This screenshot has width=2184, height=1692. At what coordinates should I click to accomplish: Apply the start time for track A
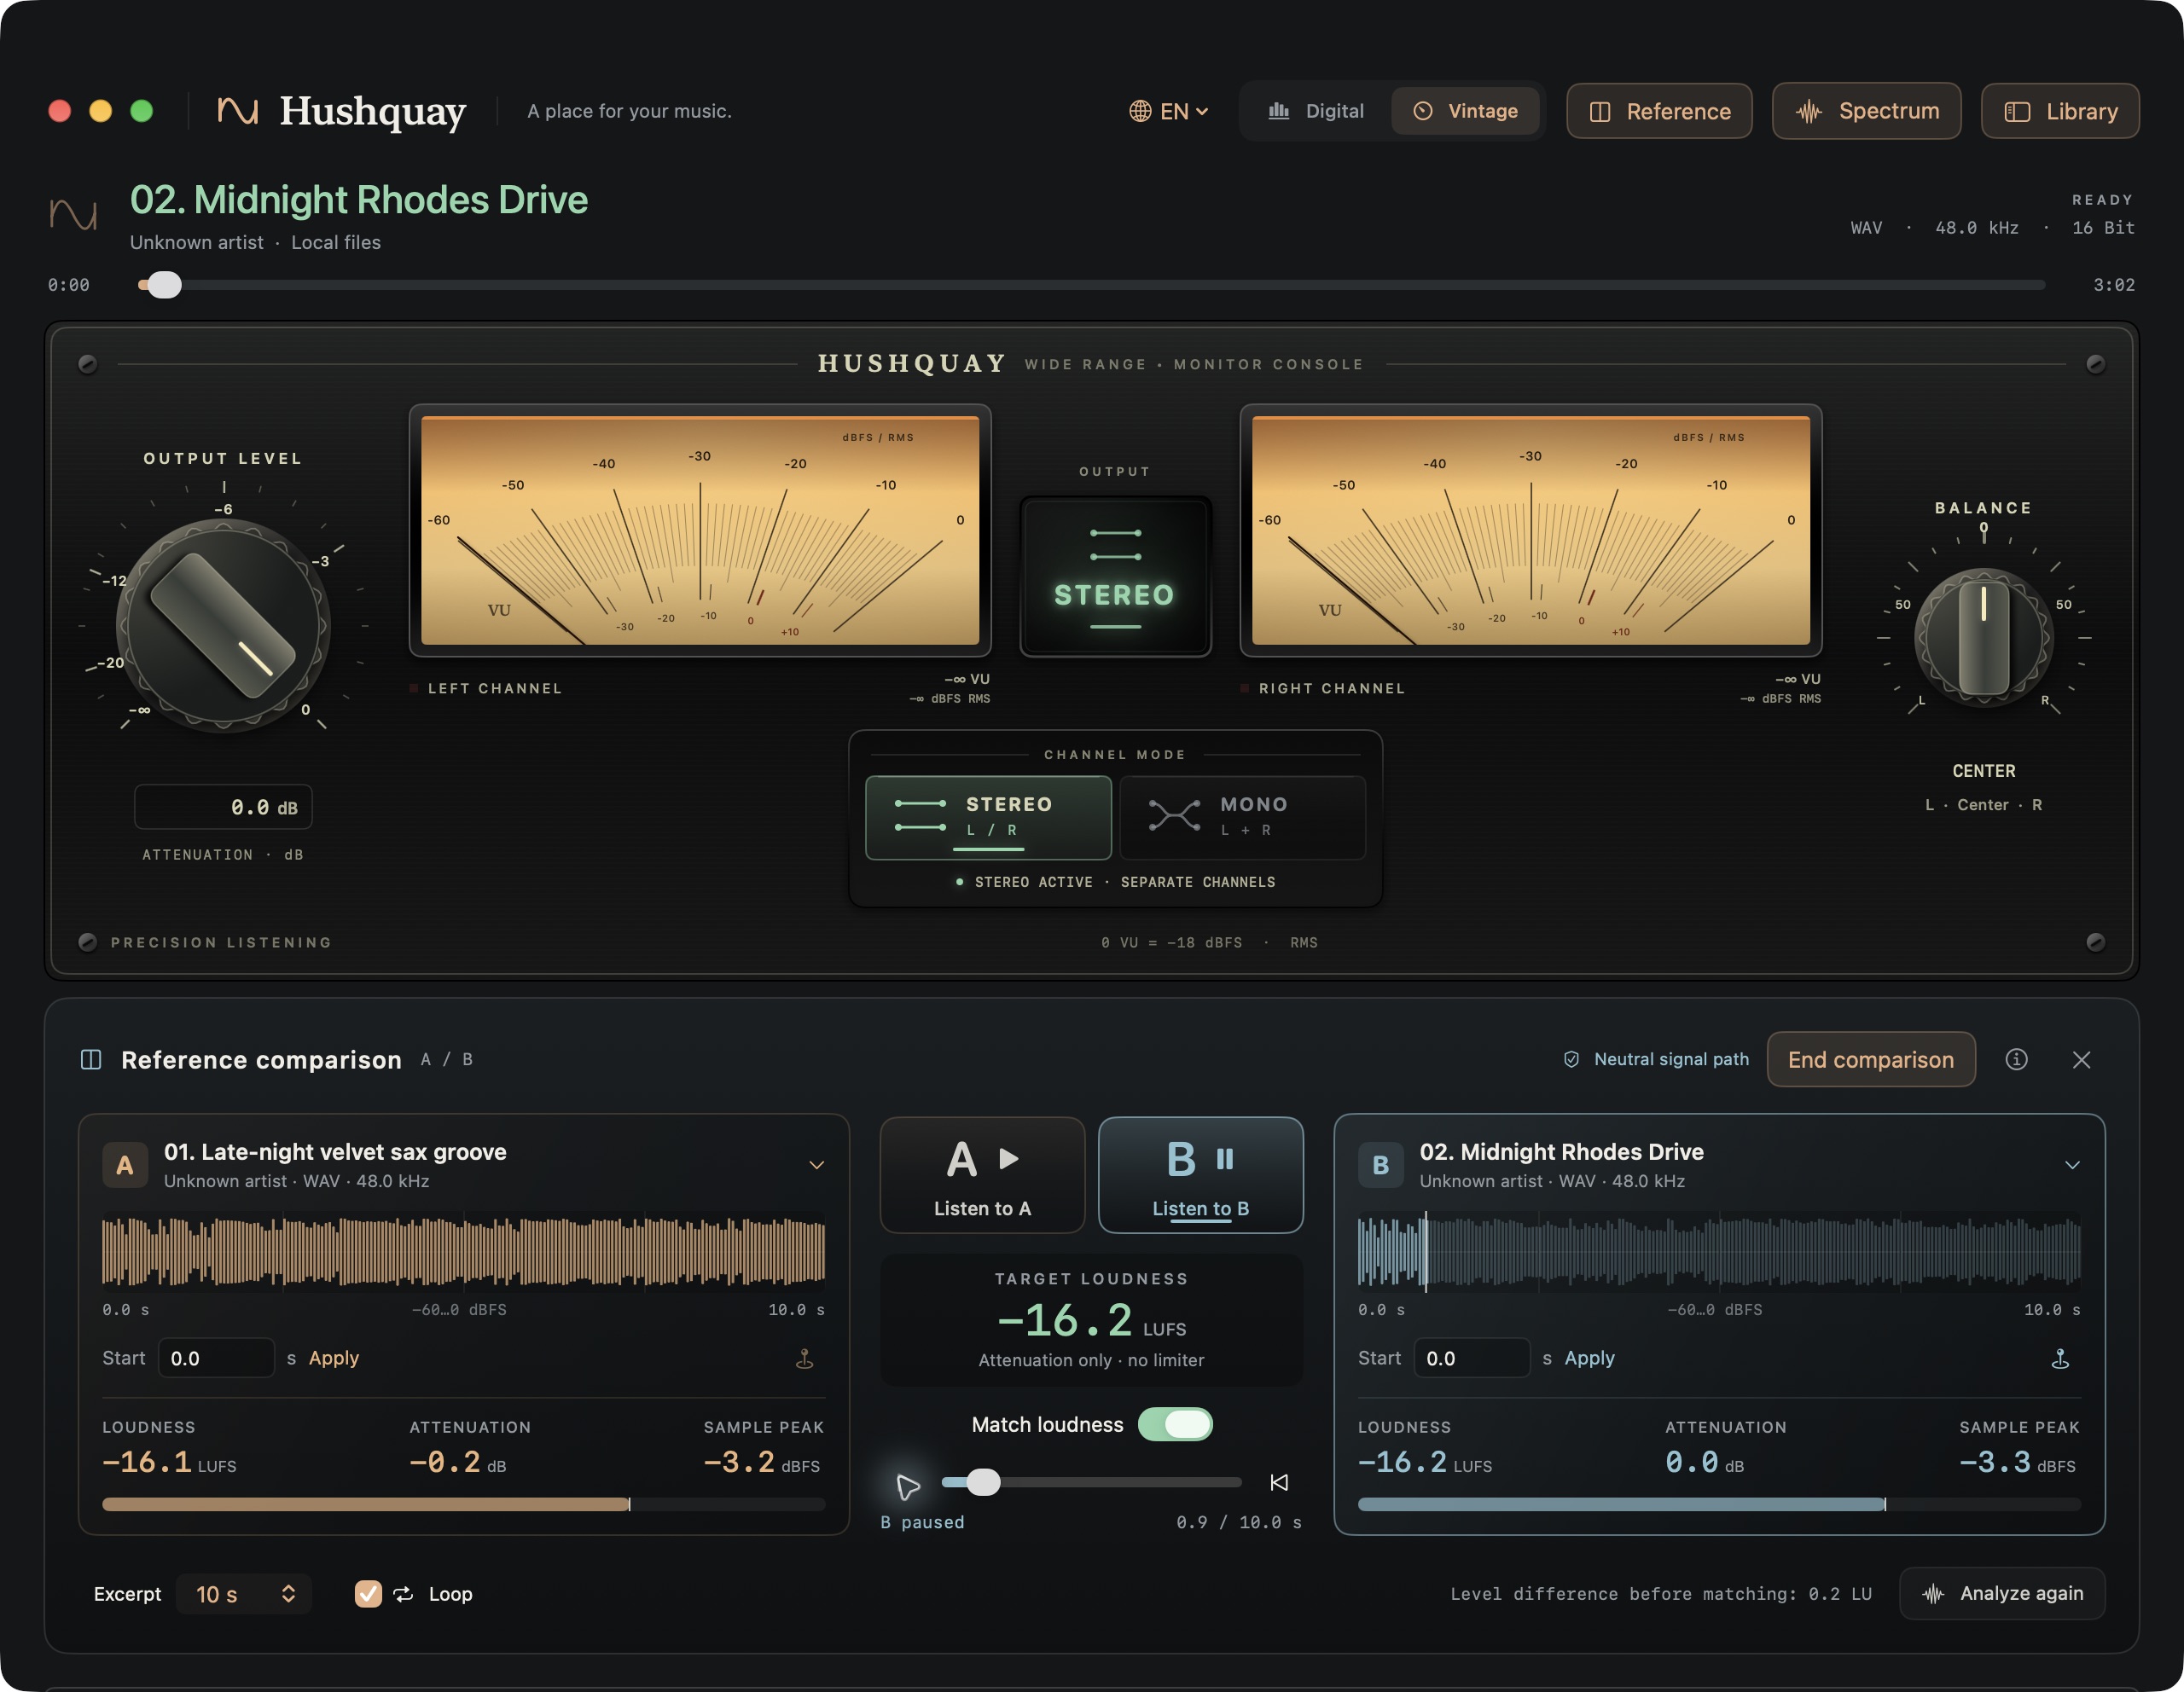[x=333, y=1359]
